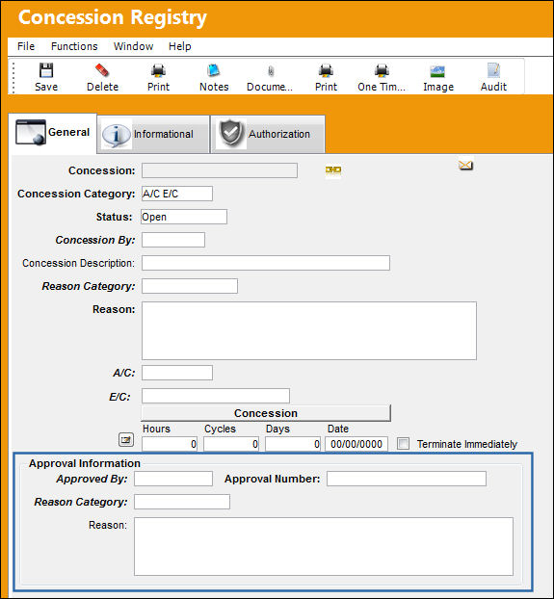This screenshot has width=554, height=599.
Task: Switch to the Informational tab
Action: (x=153, y=134)
